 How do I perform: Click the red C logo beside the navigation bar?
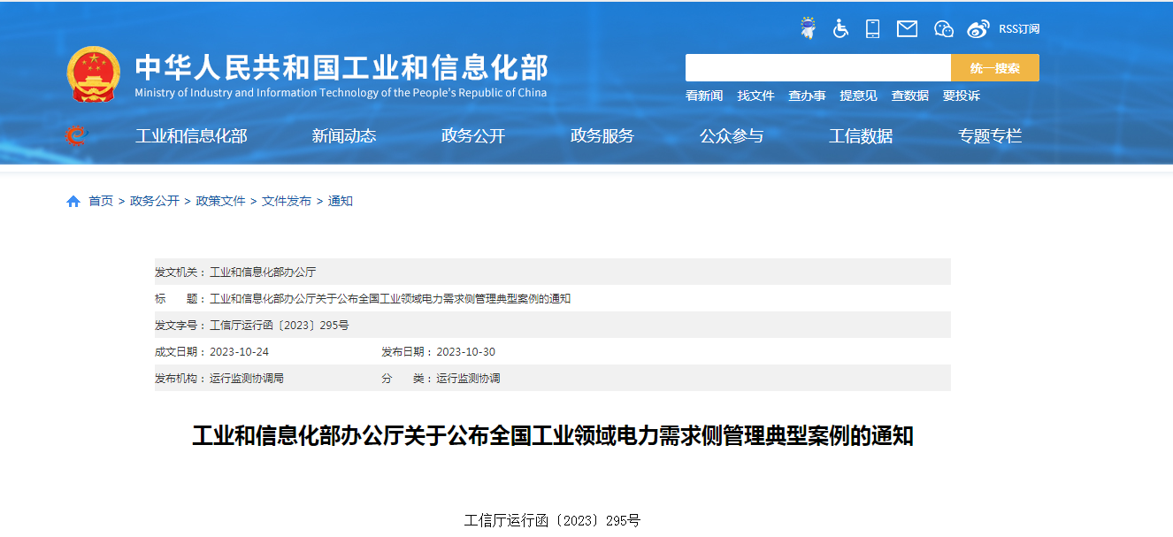[x=76, y=135]
